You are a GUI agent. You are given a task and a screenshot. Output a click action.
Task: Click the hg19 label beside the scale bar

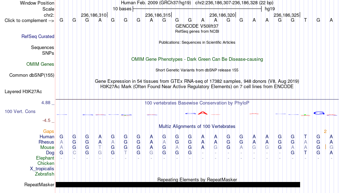270,9
